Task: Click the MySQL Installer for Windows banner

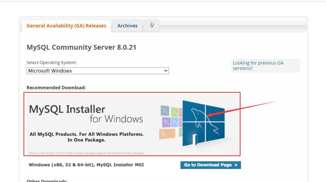Action: (133, 125)
